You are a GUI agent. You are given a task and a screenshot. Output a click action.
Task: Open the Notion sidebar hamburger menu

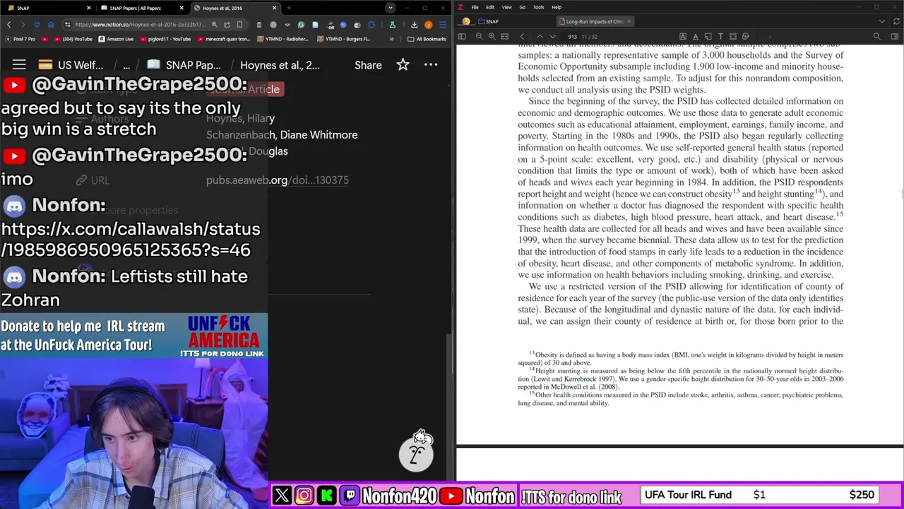click(x=19, y=65)
